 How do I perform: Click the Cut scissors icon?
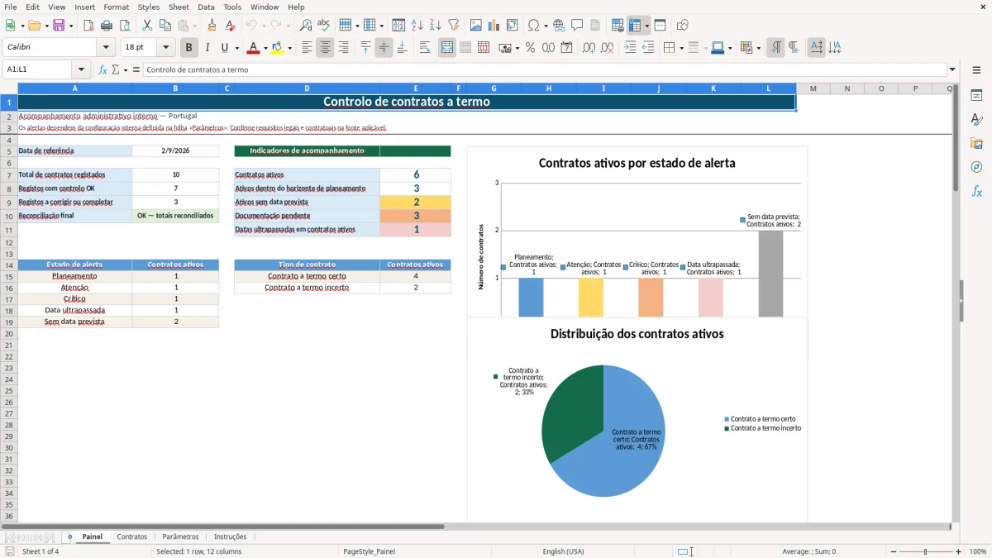[x=147, y=26]
